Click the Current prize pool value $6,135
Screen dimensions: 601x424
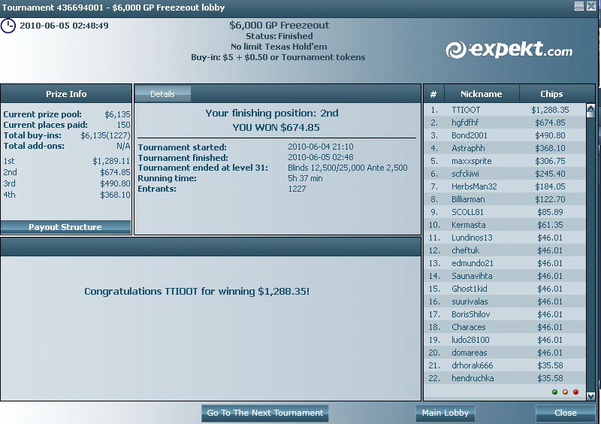click(x=117, y=114)
